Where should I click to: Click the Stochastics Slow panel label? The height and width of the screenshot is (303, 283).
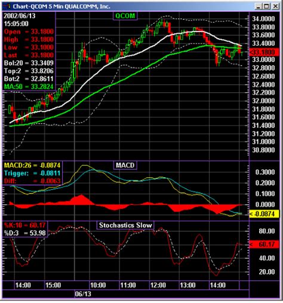coord(125,225)
